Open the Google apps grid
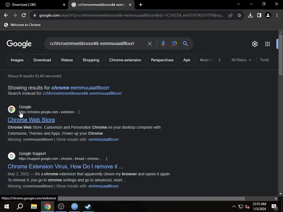The width and height of the screenshot is (283, 212). tap(268, 44)
